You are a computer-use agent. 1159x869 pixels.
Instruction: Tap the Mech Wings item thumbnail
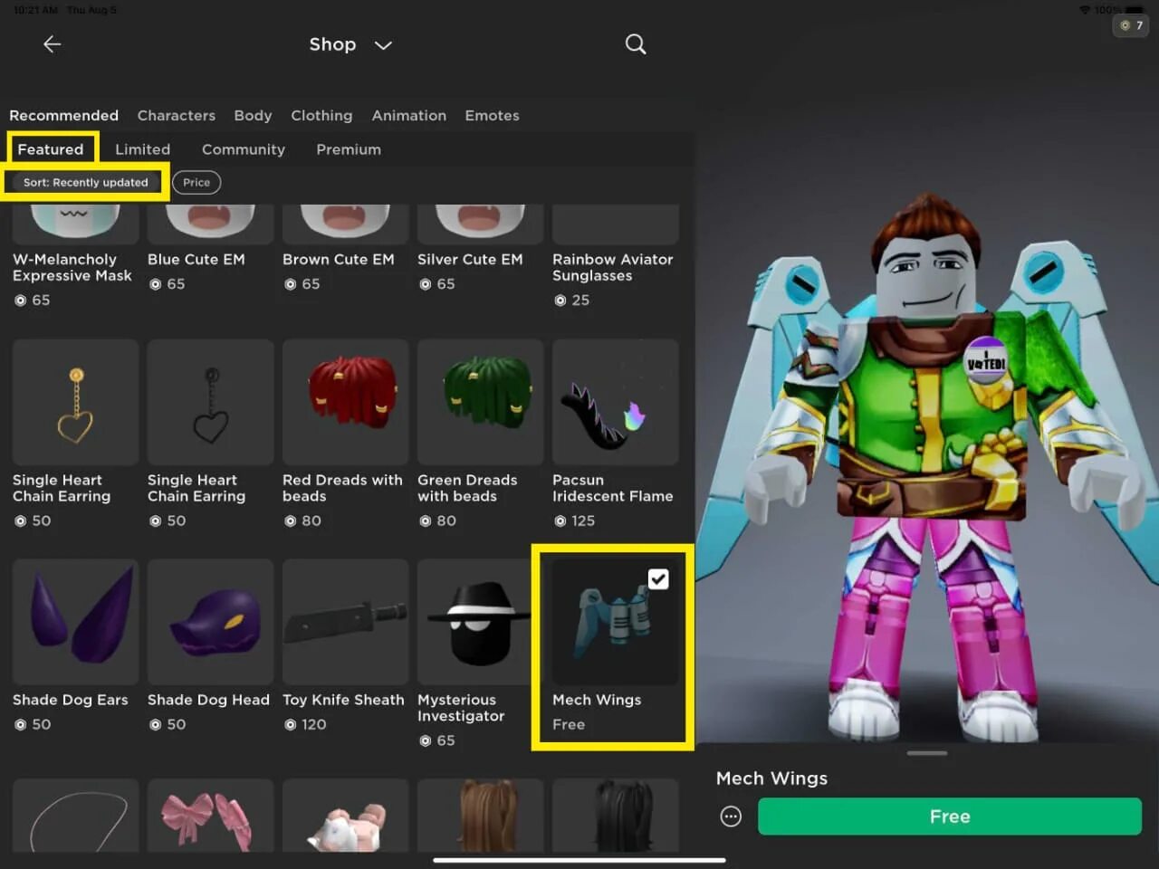(616, 622)
